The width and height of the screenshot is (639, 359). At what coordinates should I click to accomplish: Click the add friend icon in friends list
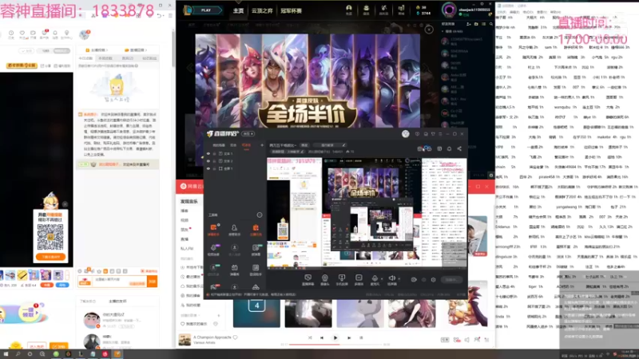click(x=469, y=25)
